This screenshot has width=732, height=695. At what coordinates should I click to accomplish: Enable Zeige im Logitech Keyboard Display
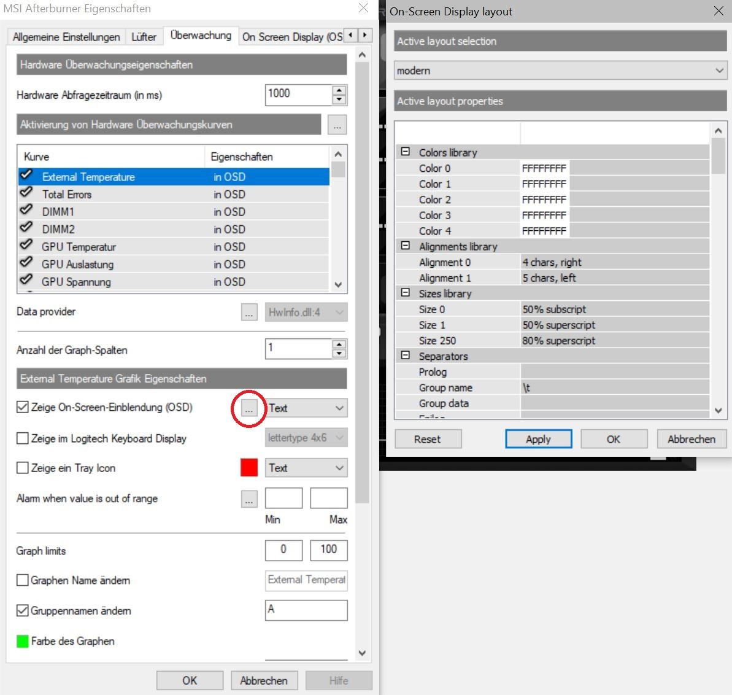point(23,438)
